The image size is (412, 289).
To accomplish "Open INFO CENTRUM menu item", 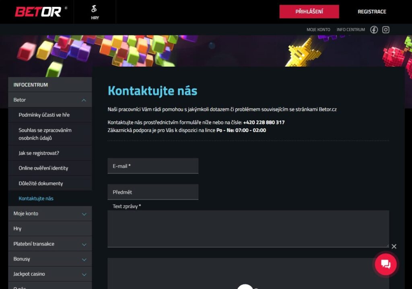I will 350,29.
